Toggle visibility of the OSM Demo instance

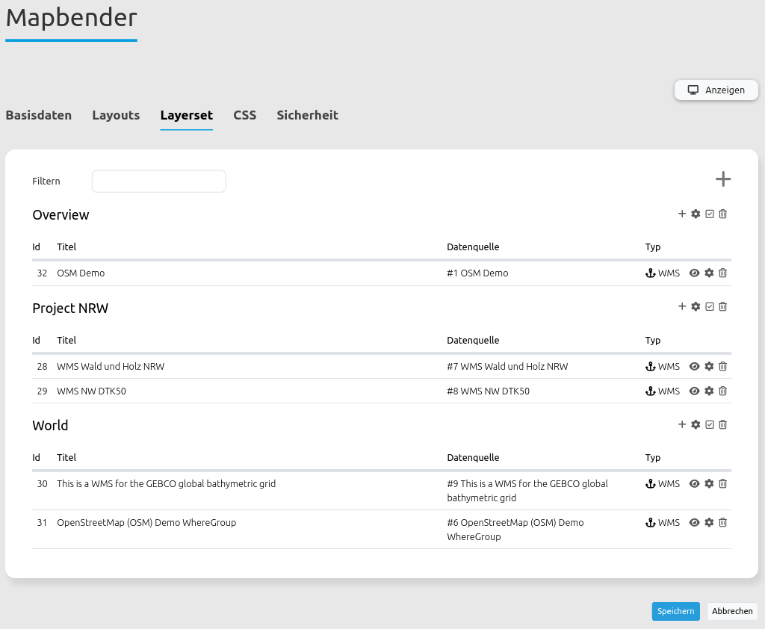(694, 273)
